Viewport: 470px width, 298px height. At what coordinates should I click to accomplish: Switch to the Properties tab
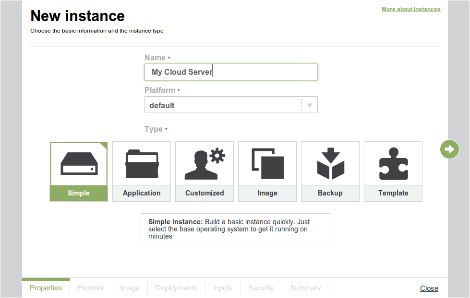pos(46,288)
